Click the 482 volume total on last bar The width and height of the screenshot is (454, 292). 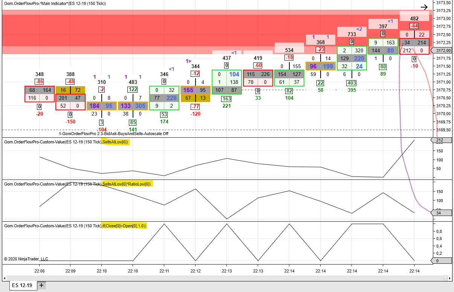point(414,18)
